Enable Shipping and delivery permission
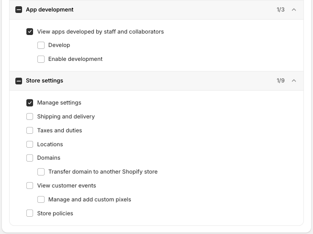Screen dimensions: 313x234 click(30, 117)
